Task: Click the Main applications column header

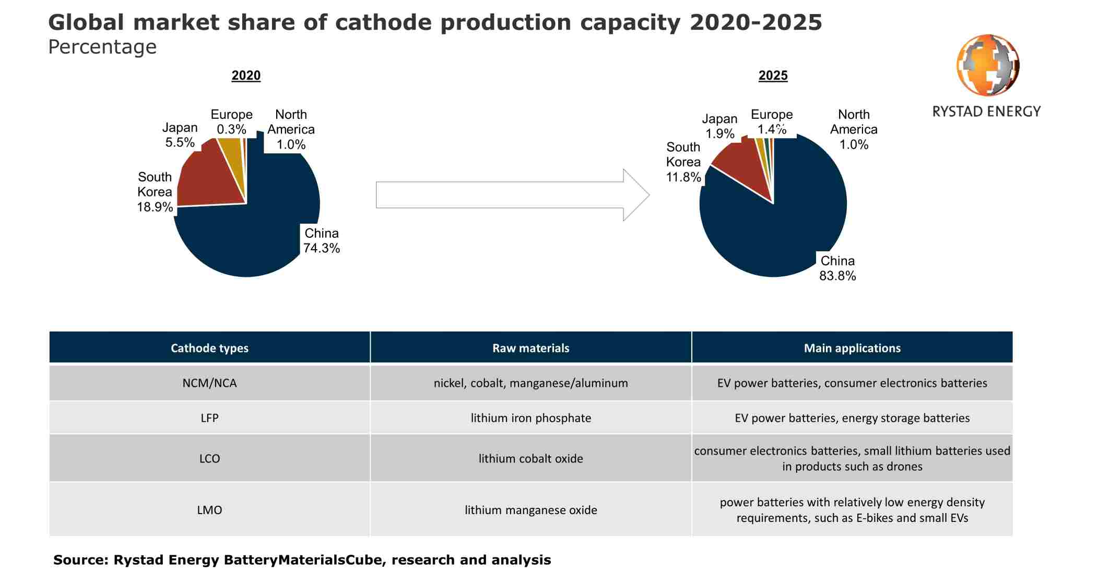Action: coord(853,348)
